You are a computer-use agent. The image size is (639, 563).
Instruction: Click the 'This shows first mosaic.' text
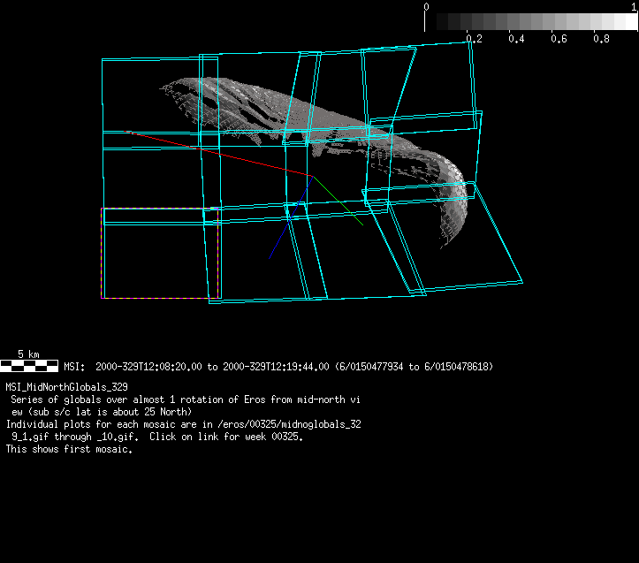coord(69,449)
